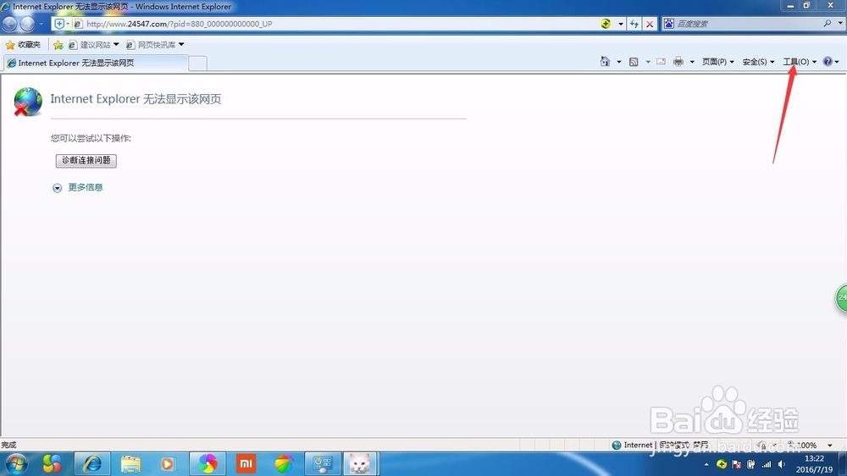Click the RSS feeds icon

pos(634,62)
